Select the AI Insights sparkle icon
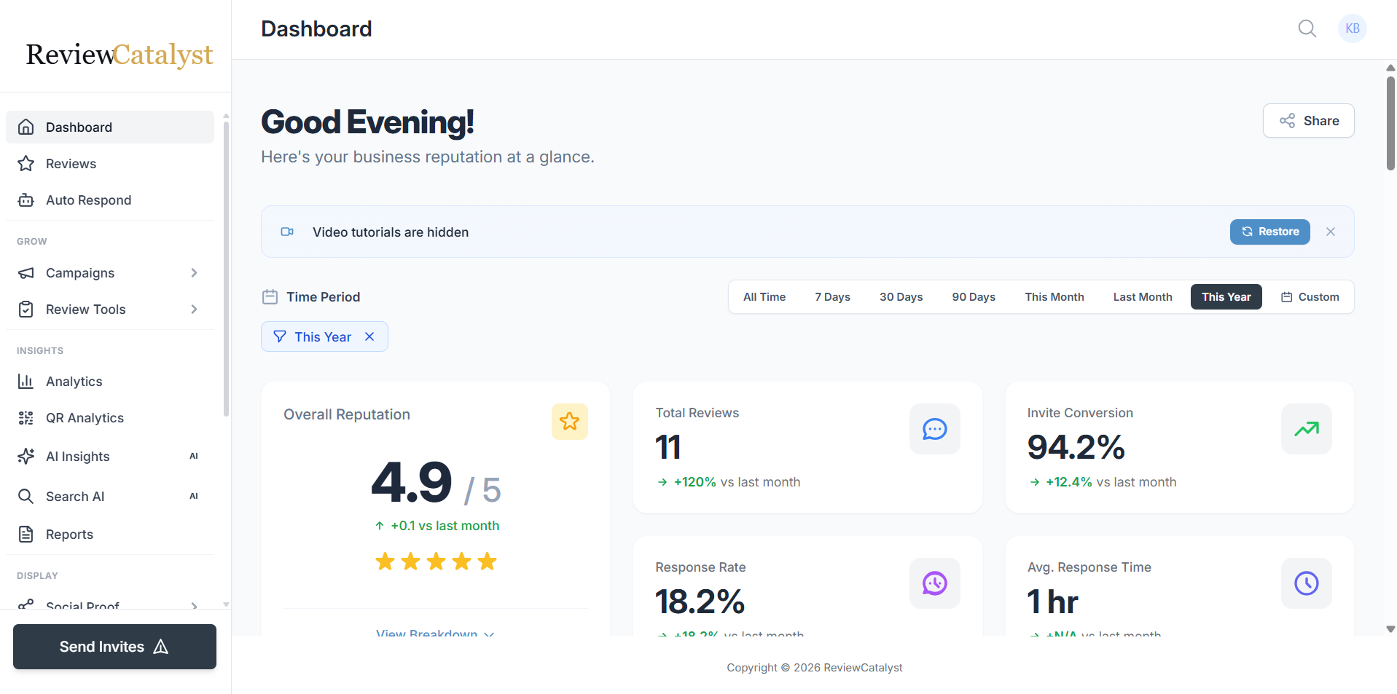The image size is (1397, 694). 26,456
